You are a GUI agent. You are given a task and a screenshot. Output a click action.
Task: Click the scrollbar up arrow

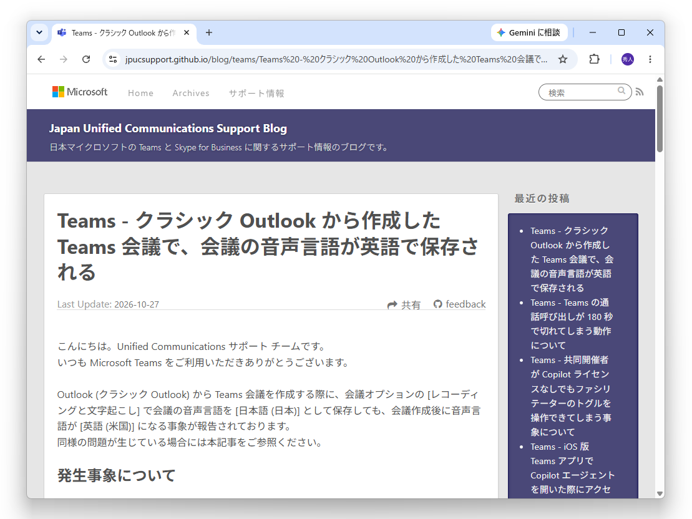[x=660, y=80]
